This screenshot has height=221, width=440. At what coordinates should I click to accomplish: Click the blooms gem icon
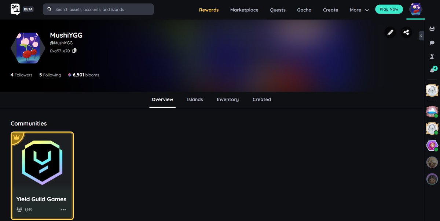tap(70, 75)
